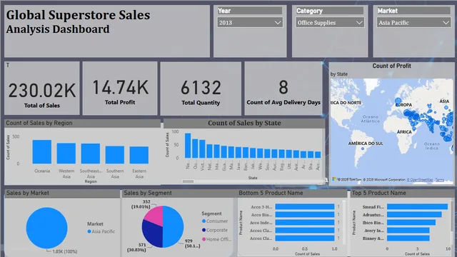The image size is (457, 257).
Task: Click the bubble over Europa on map
Action: (398, 101)
